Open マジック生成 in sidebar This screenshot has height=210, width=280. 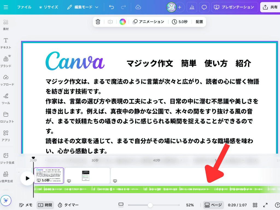[x=7, y=158]
